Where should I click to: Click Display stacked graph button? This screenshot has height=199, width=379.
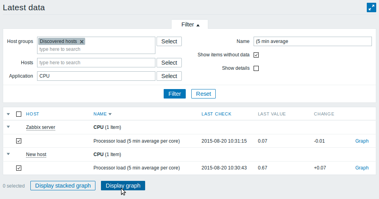(63, 186)
